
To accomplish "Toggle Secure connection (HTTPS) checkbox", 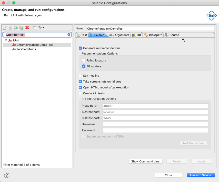I will tap(84, 136).
